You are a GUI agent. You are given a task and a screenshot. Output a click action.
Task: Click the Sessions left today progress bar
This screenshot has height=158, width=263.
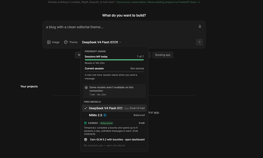(x=114, y=60)
